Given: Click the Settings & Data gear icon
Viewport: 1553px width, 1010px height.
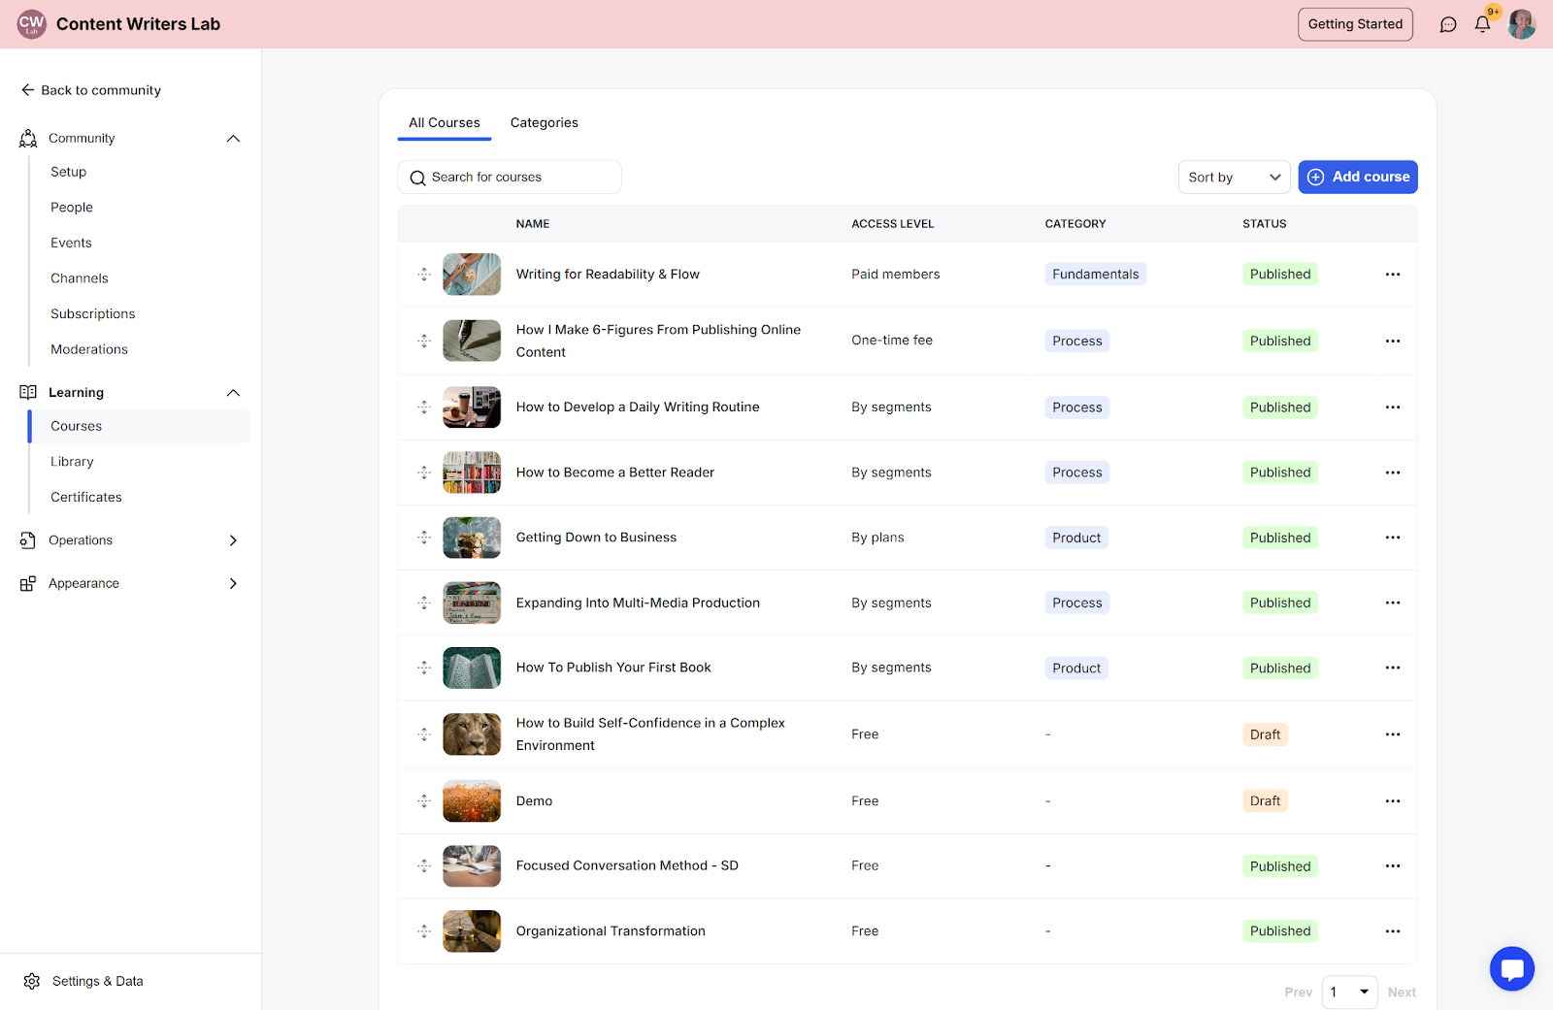Looking at the screenshot, I should (x=32, y=981).
